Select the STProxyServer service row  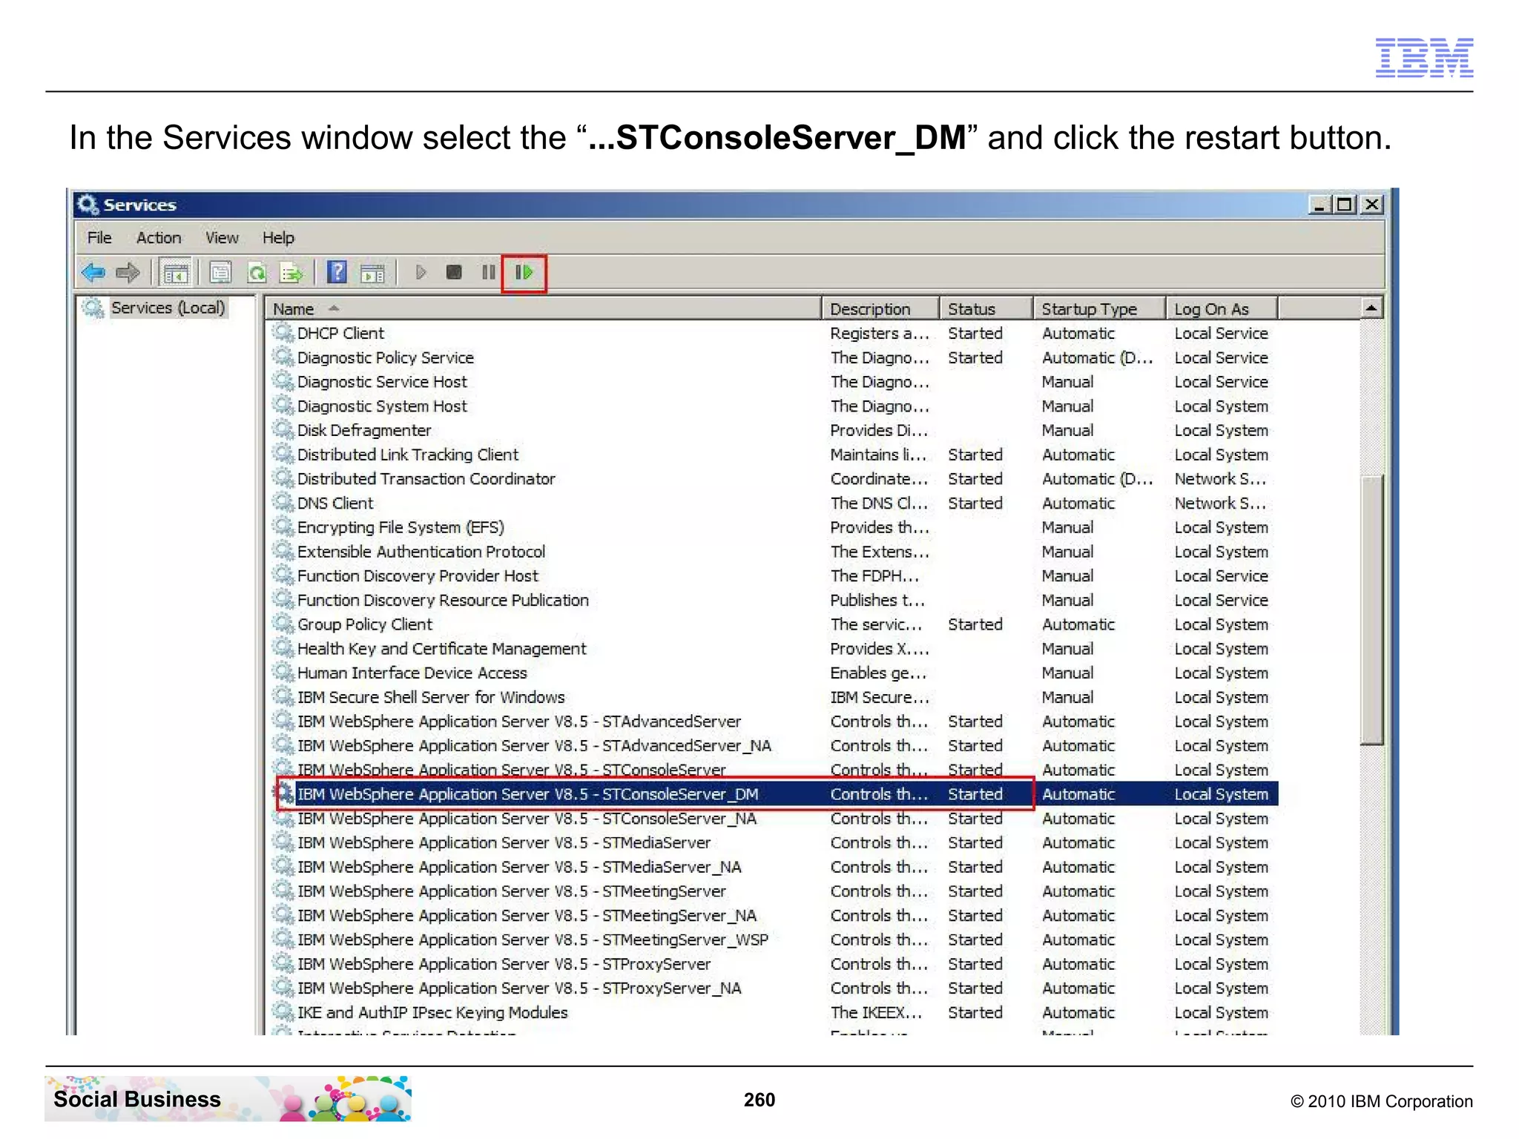(x=774, y=964)
